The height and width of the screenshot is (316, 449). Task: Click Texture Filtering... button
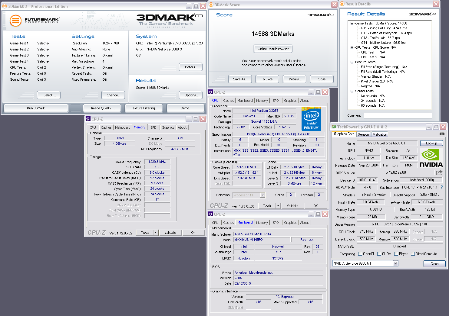coord(144,108)
